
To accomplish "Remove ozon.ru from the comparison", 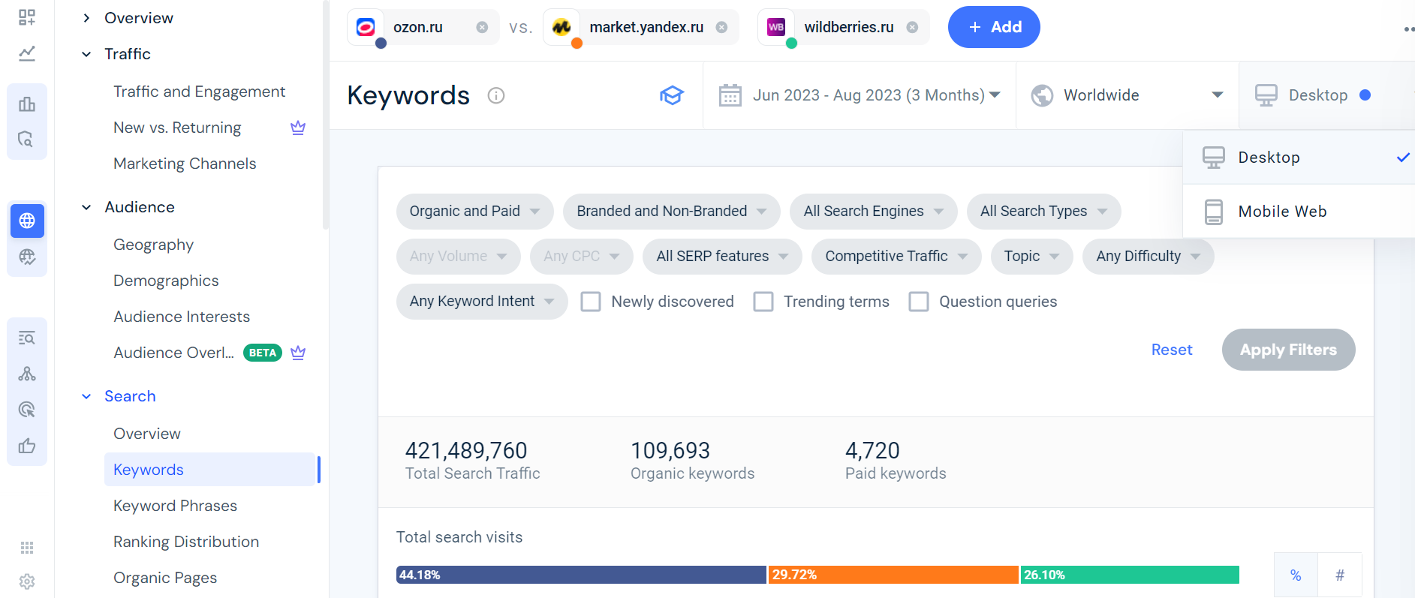I will point(482,27).
